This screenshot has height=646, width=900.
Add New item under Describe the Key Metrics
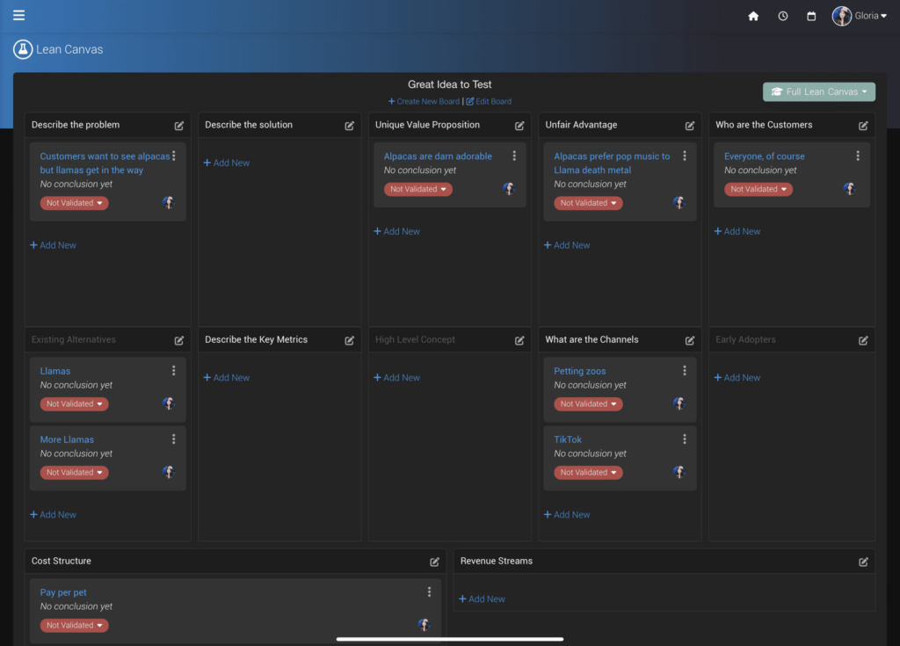click(x=226, y=377)
